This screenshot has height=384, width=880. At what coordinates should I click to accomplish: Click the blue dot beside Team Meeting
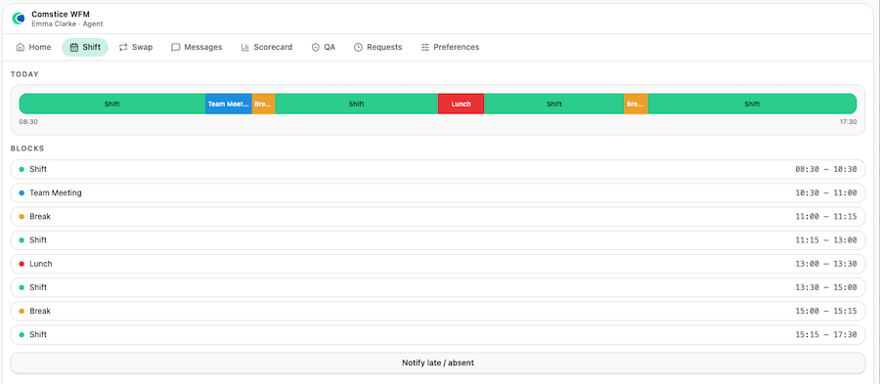click(x=22, y=192)
